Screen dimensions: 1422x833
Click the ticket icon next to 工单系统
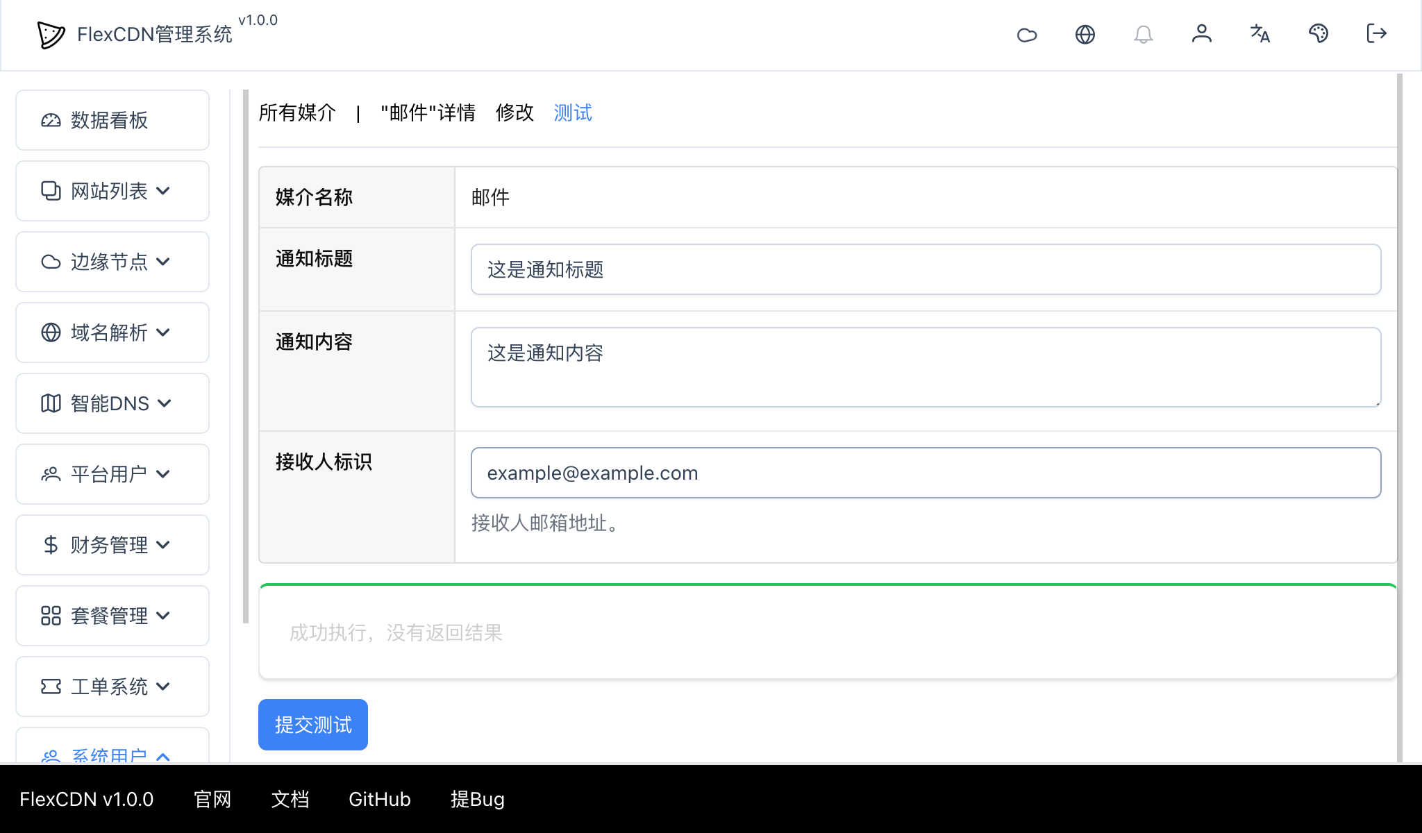[x=49, y=686]
